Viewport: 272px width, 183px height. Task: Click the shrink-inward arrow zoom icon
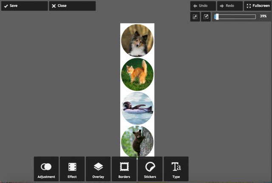click(x=206, y=17)
